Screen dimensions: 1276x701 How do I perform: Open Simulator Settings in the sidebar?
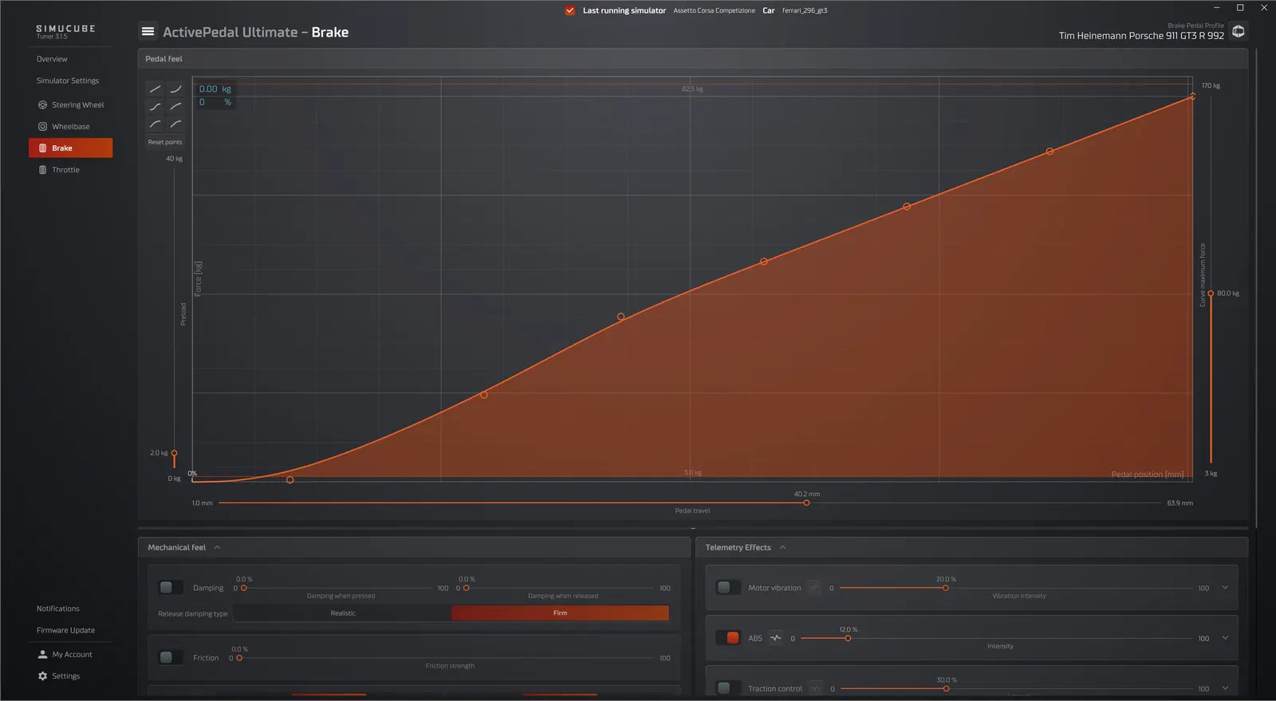point(68,81)
